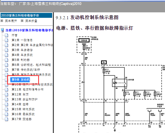Open 第8章 驾驶员信息和娱乐系统 chapter
This screenshot has height=133, width=165.
[x=31, y=74]
